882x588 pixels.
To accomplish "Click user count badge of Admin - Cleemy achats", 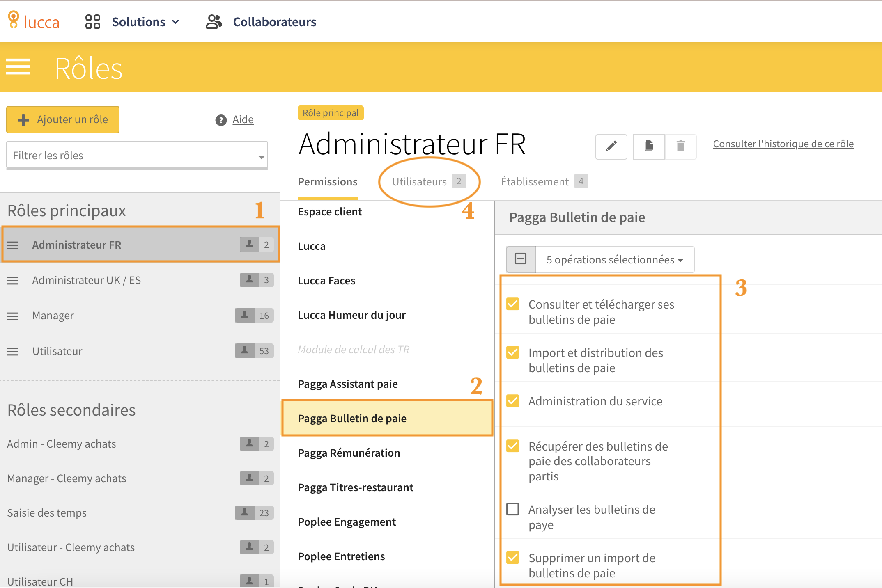I will 257,444.
